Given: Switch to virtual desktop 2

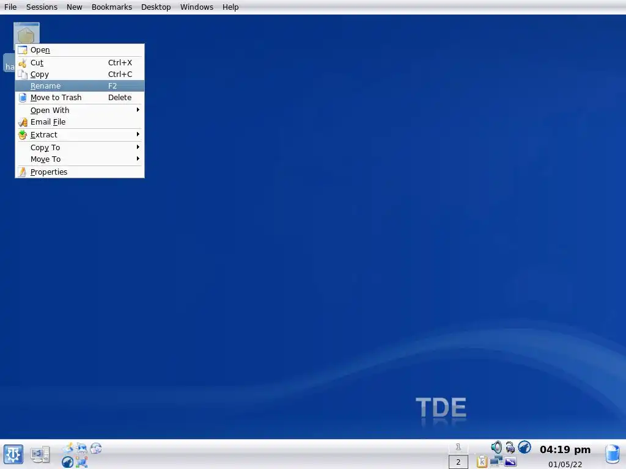Looking at the screenshot, I should click(458, 462).
